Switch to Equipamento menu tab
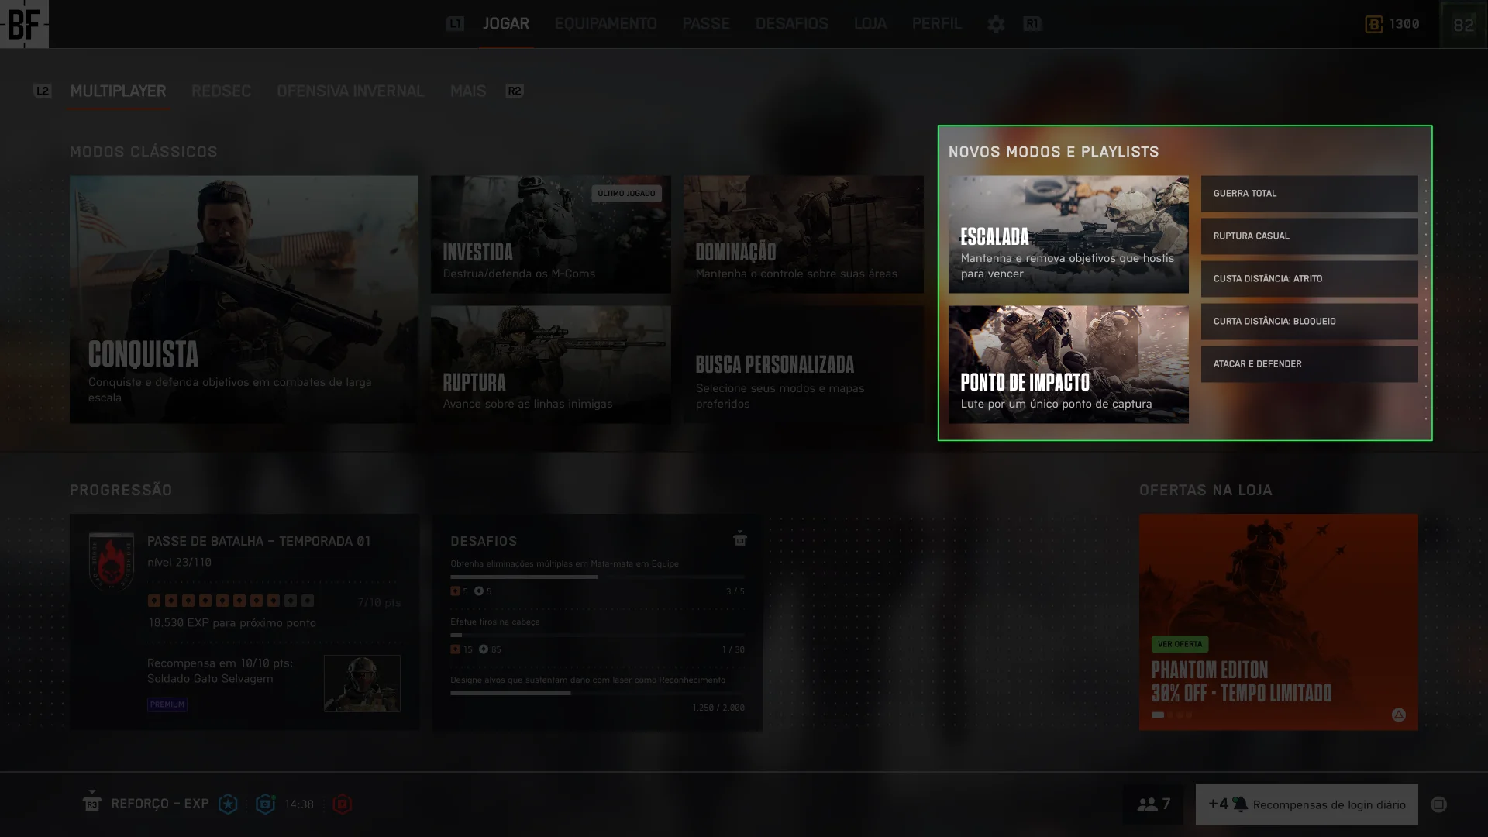The image size is (1488, 837). click(605, 24)
